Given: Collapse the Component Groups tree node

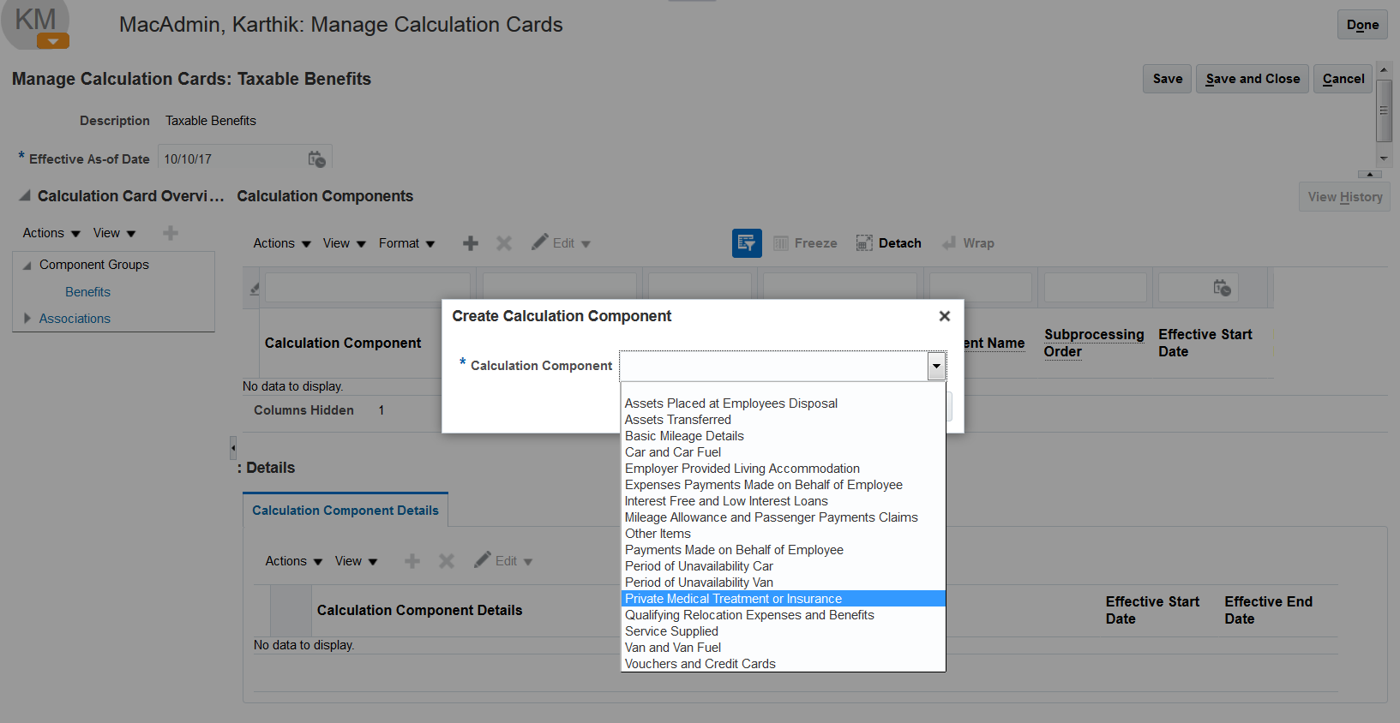Looking at the screenshot, I should [27, 266].
